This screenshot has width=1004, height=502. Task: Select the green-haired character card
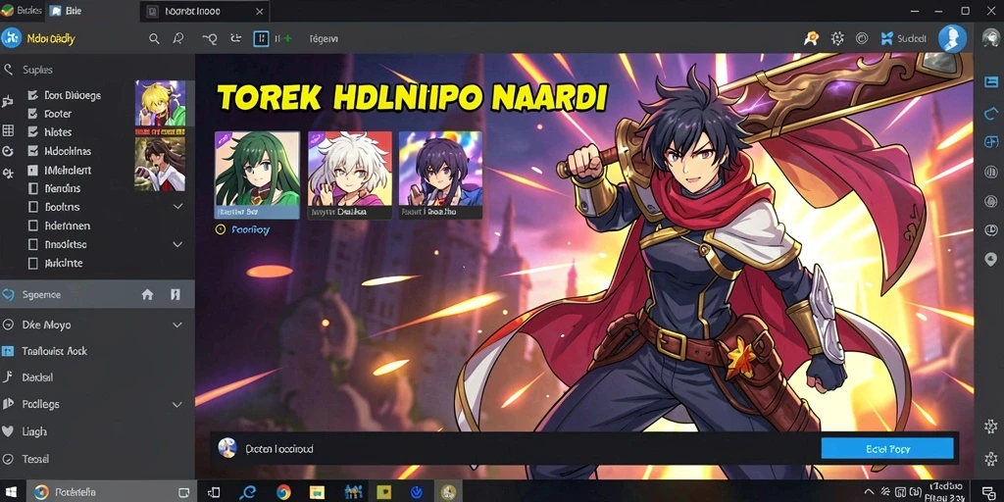[257, 176]
